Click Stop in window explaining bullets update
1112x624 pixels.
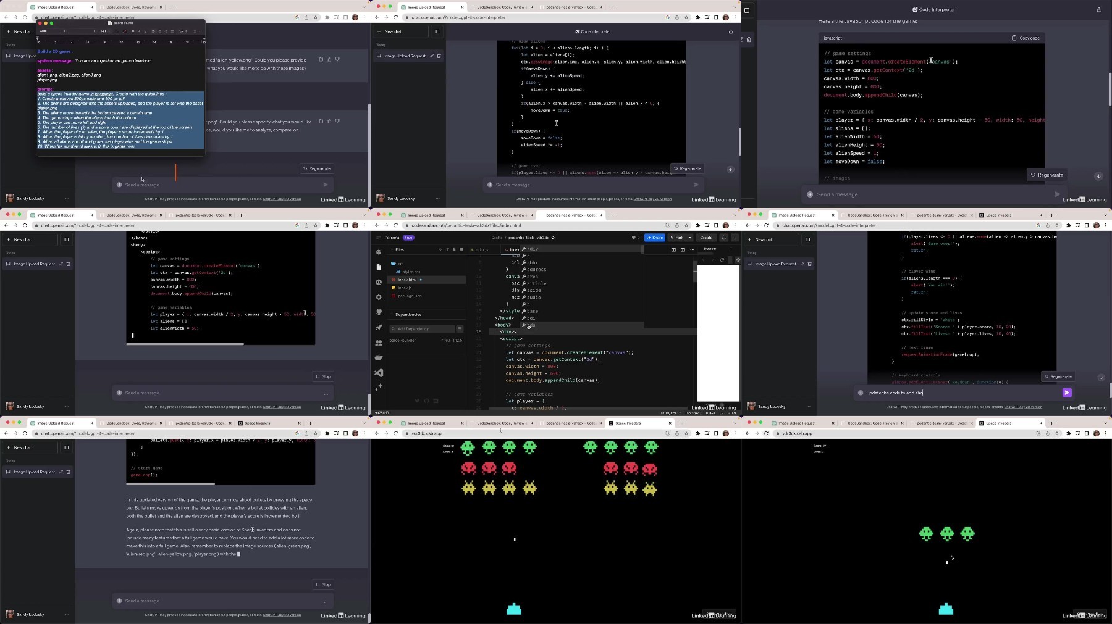(x=323, y=584)
